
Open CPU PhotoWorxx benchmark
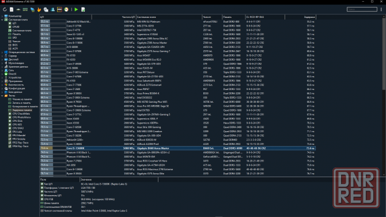click(x=22, y=117)
